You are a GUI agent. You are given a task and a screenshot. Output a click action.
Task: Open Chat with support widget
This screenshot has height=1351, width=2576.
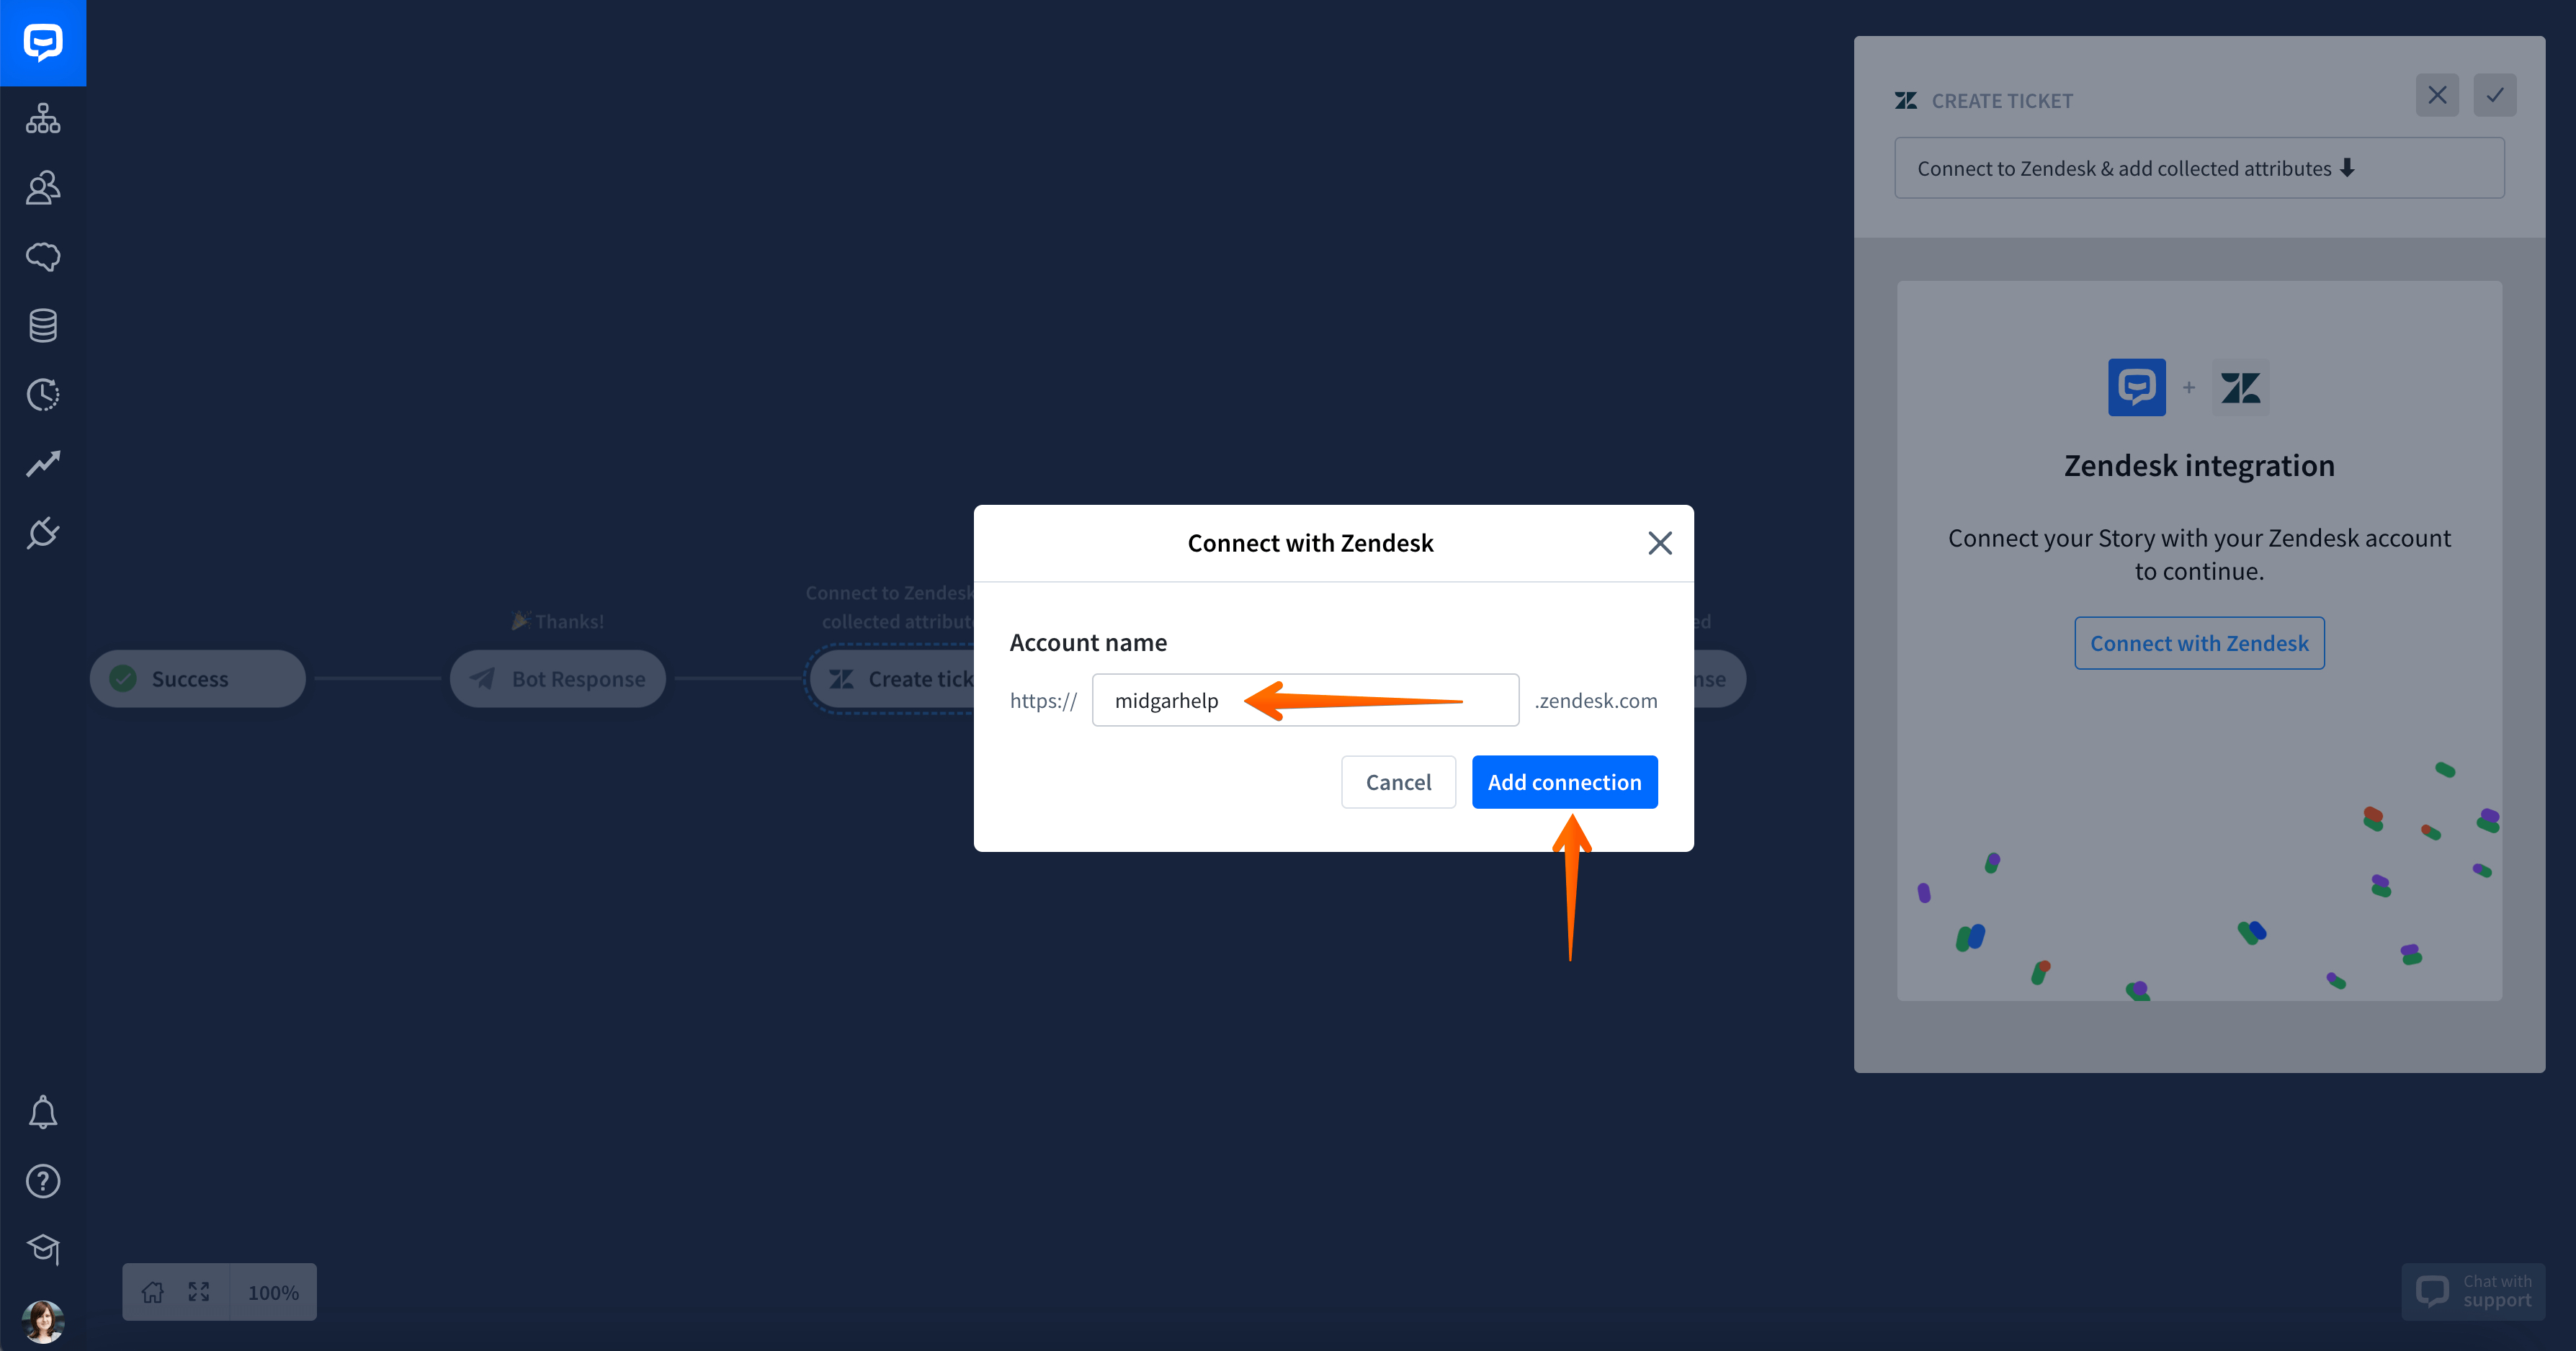tap(2473, 1291)
